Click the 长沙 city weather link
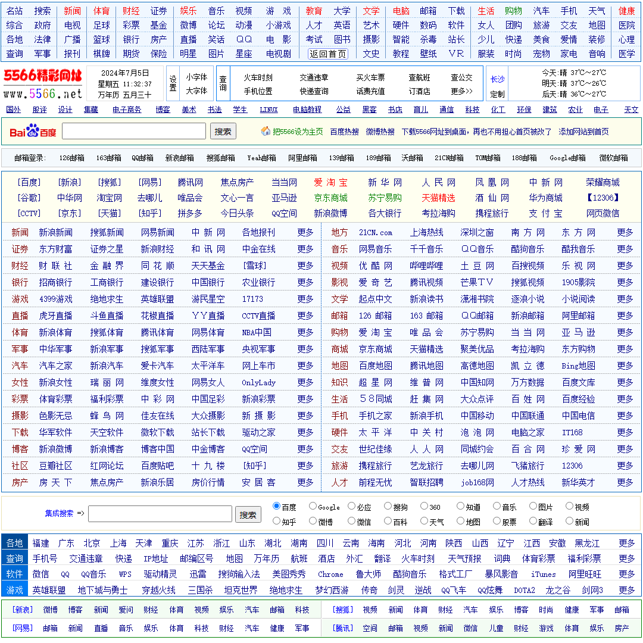 tap(497, 79)
